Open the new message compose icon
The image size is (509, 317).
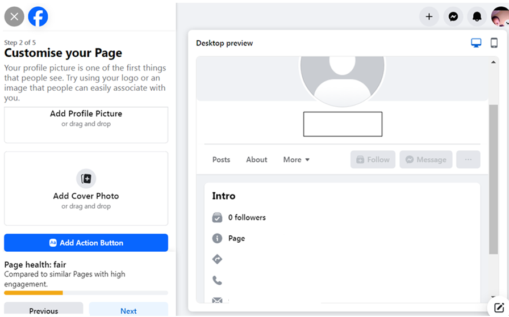click(499, 307)
